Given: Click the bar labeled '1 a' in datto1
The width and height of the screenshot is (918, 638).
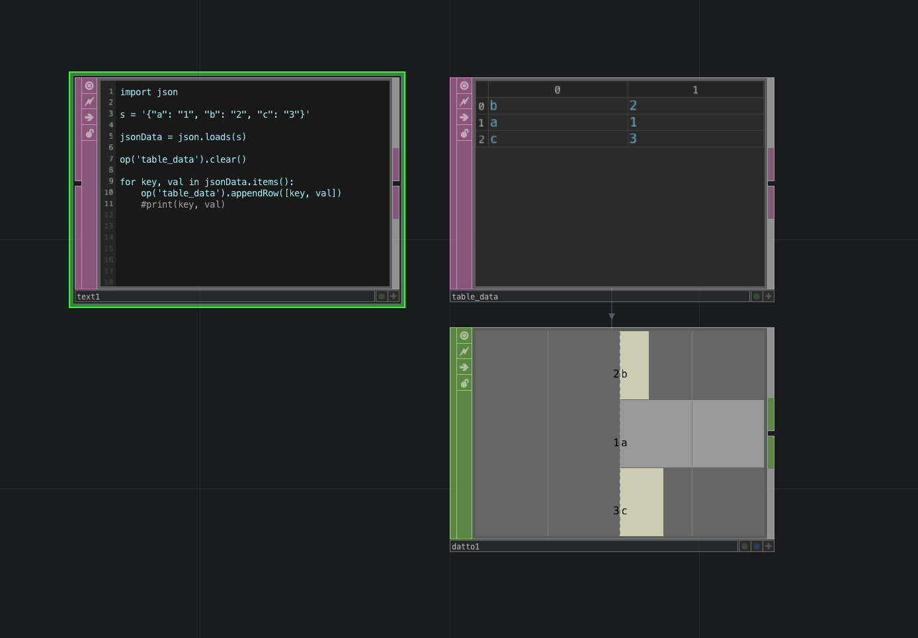Looking at the screenshot, I should (x=661, y=434).
